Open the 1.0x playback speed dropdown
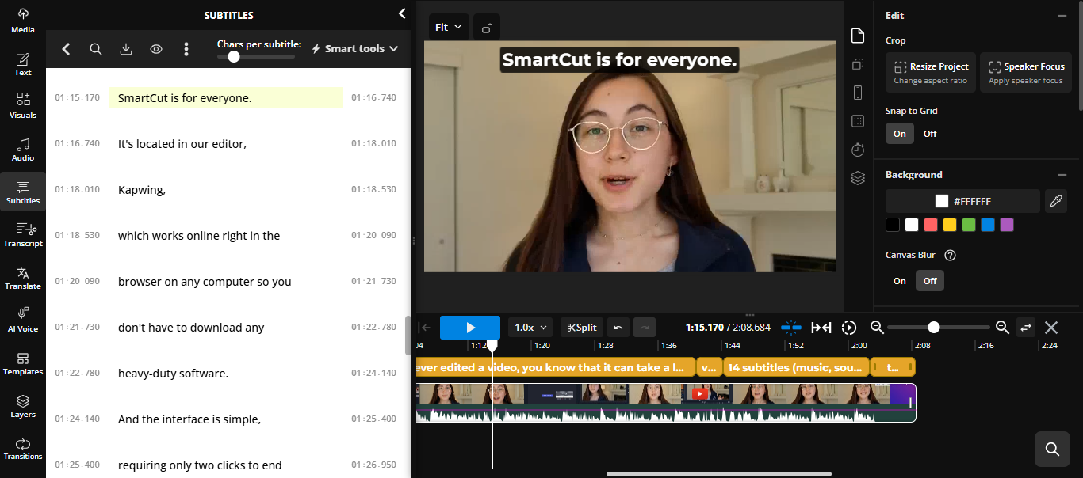 (530, 328)
